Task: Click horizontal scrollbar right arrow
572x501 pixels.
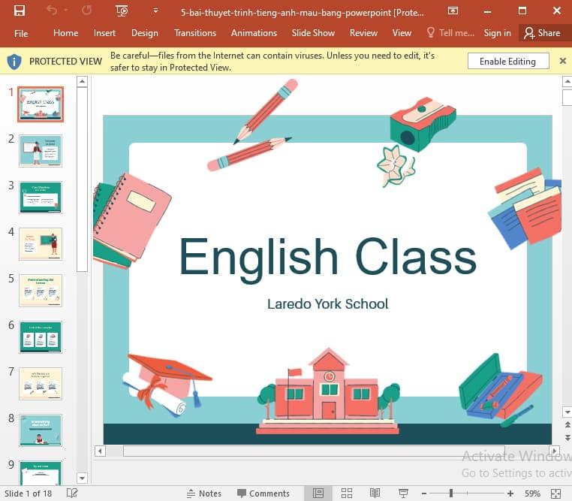Action: 555,451
